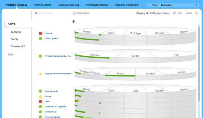Click the Search Projects input field
203x118 pixels.
pos(52,13)
